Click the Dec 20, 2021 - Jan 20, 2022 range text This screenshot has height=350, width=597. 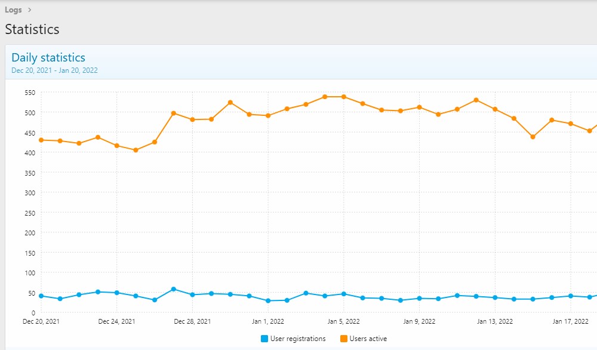[x=54, y=70]
